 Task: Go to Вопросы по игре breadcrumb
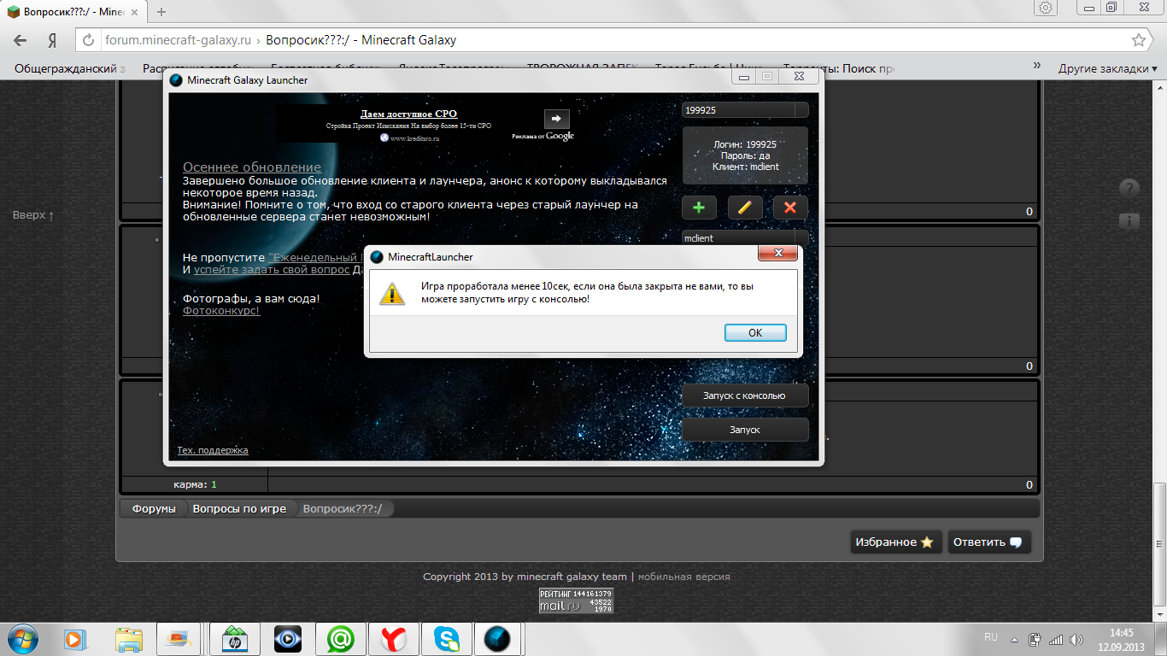(x=239, y=508)
